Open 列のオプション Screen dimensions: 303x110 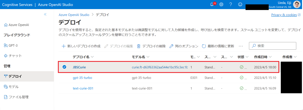184,46
